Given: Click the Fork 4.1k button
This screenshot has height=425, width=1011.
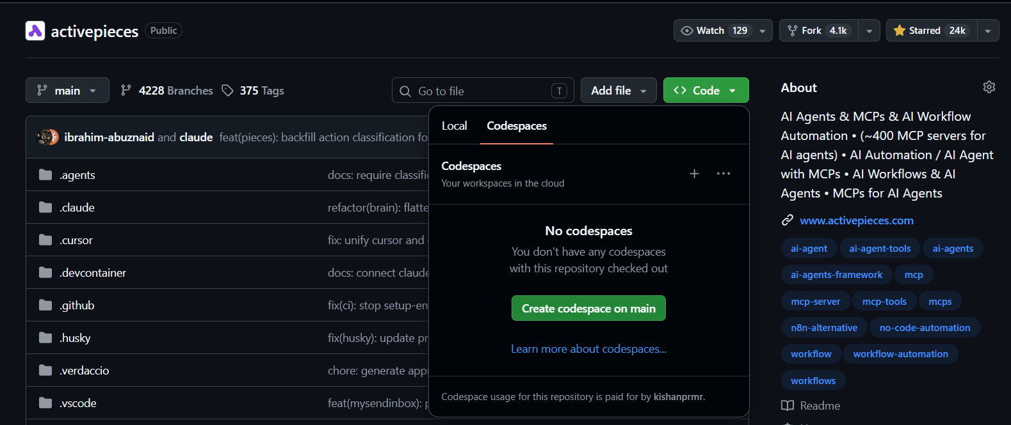Looking at the screenshot, I should (819, 31).
